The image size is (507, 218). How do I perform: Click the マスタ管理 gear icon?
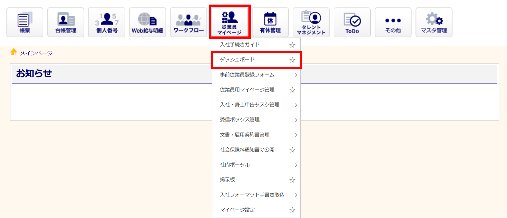(434, 22)
